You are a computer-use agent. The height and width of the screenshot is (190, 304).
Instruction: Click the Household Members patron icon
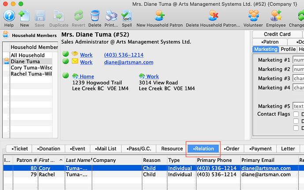(6, 34)
